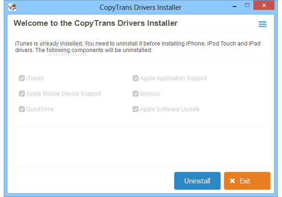Toggle the Bonjour checkbox
The width and height of the screenshot is (282, 197).
[135, 94]
